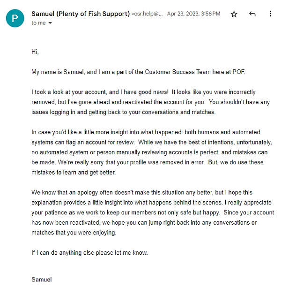Click the Apr 23, 2023 timestamp
281x288 pixels.
(x=193, y=14)
